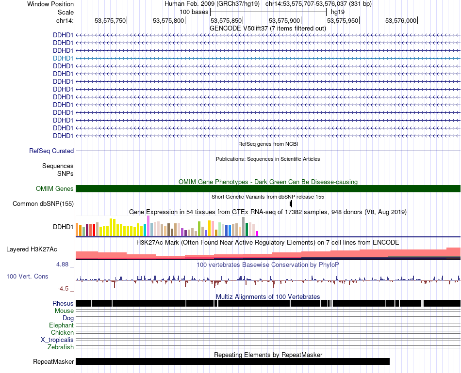Click the OMIM Genes track label
The image size is (461, 373).
(x=54, y=189)
